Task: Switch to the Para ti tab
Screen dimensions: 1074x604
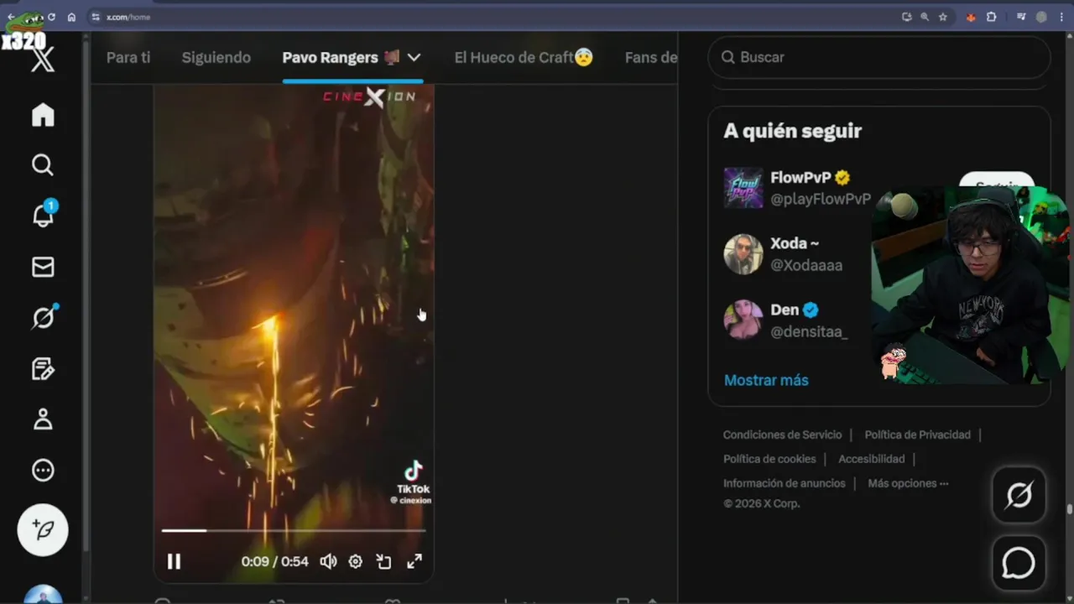Action: pos(128,57)
